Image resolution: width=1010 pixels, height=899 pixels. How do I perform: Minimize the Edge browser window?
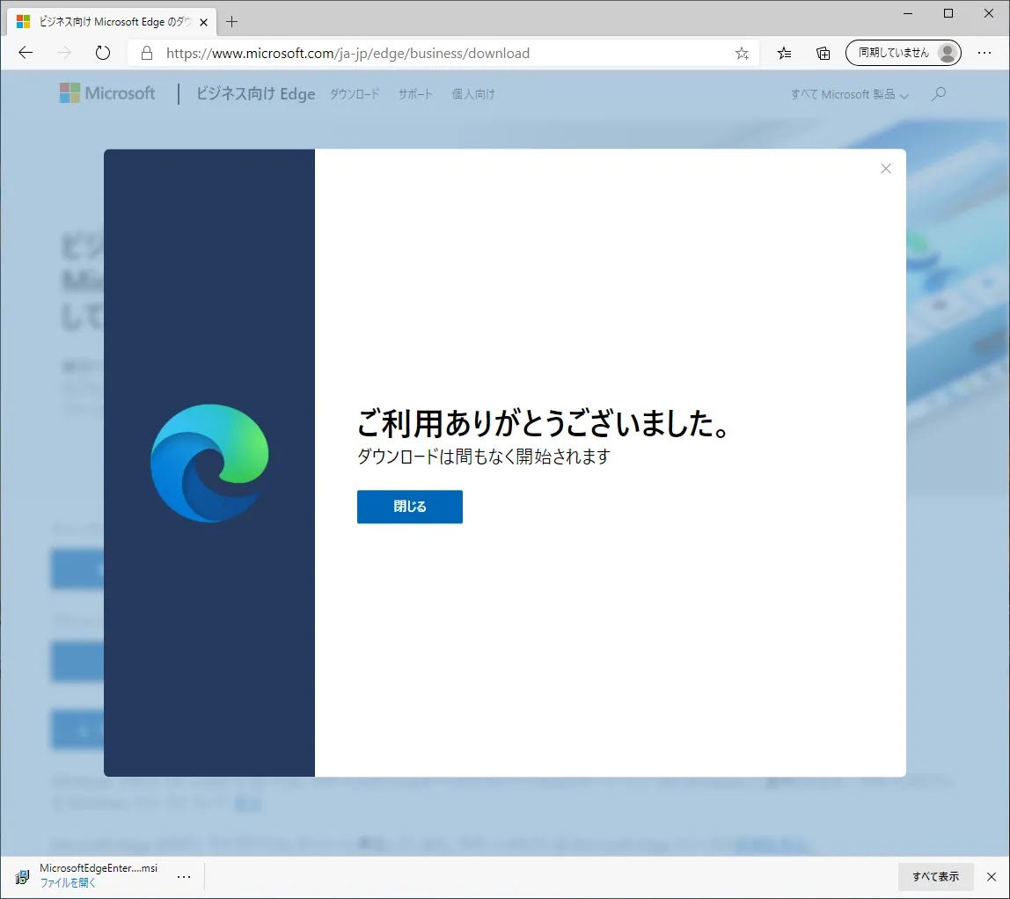(908, 13)
